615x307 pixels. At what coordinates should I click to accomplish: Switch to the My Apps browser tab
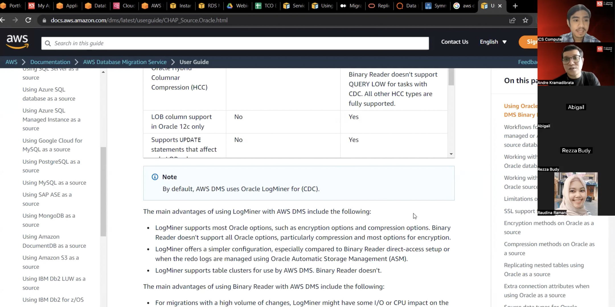tap(39, 6)
